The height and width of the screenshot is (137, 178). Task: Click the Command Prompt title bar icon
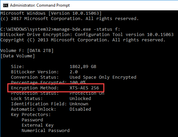point(6,5)
